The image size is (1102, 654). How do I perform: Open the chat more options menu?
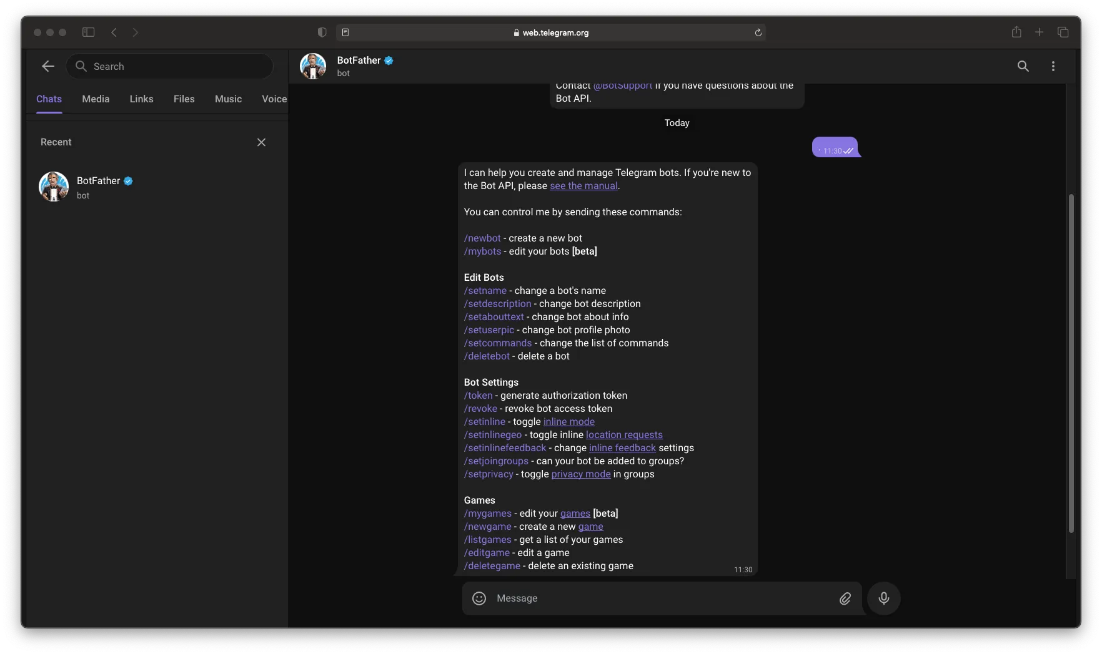tap(1053, 66)
